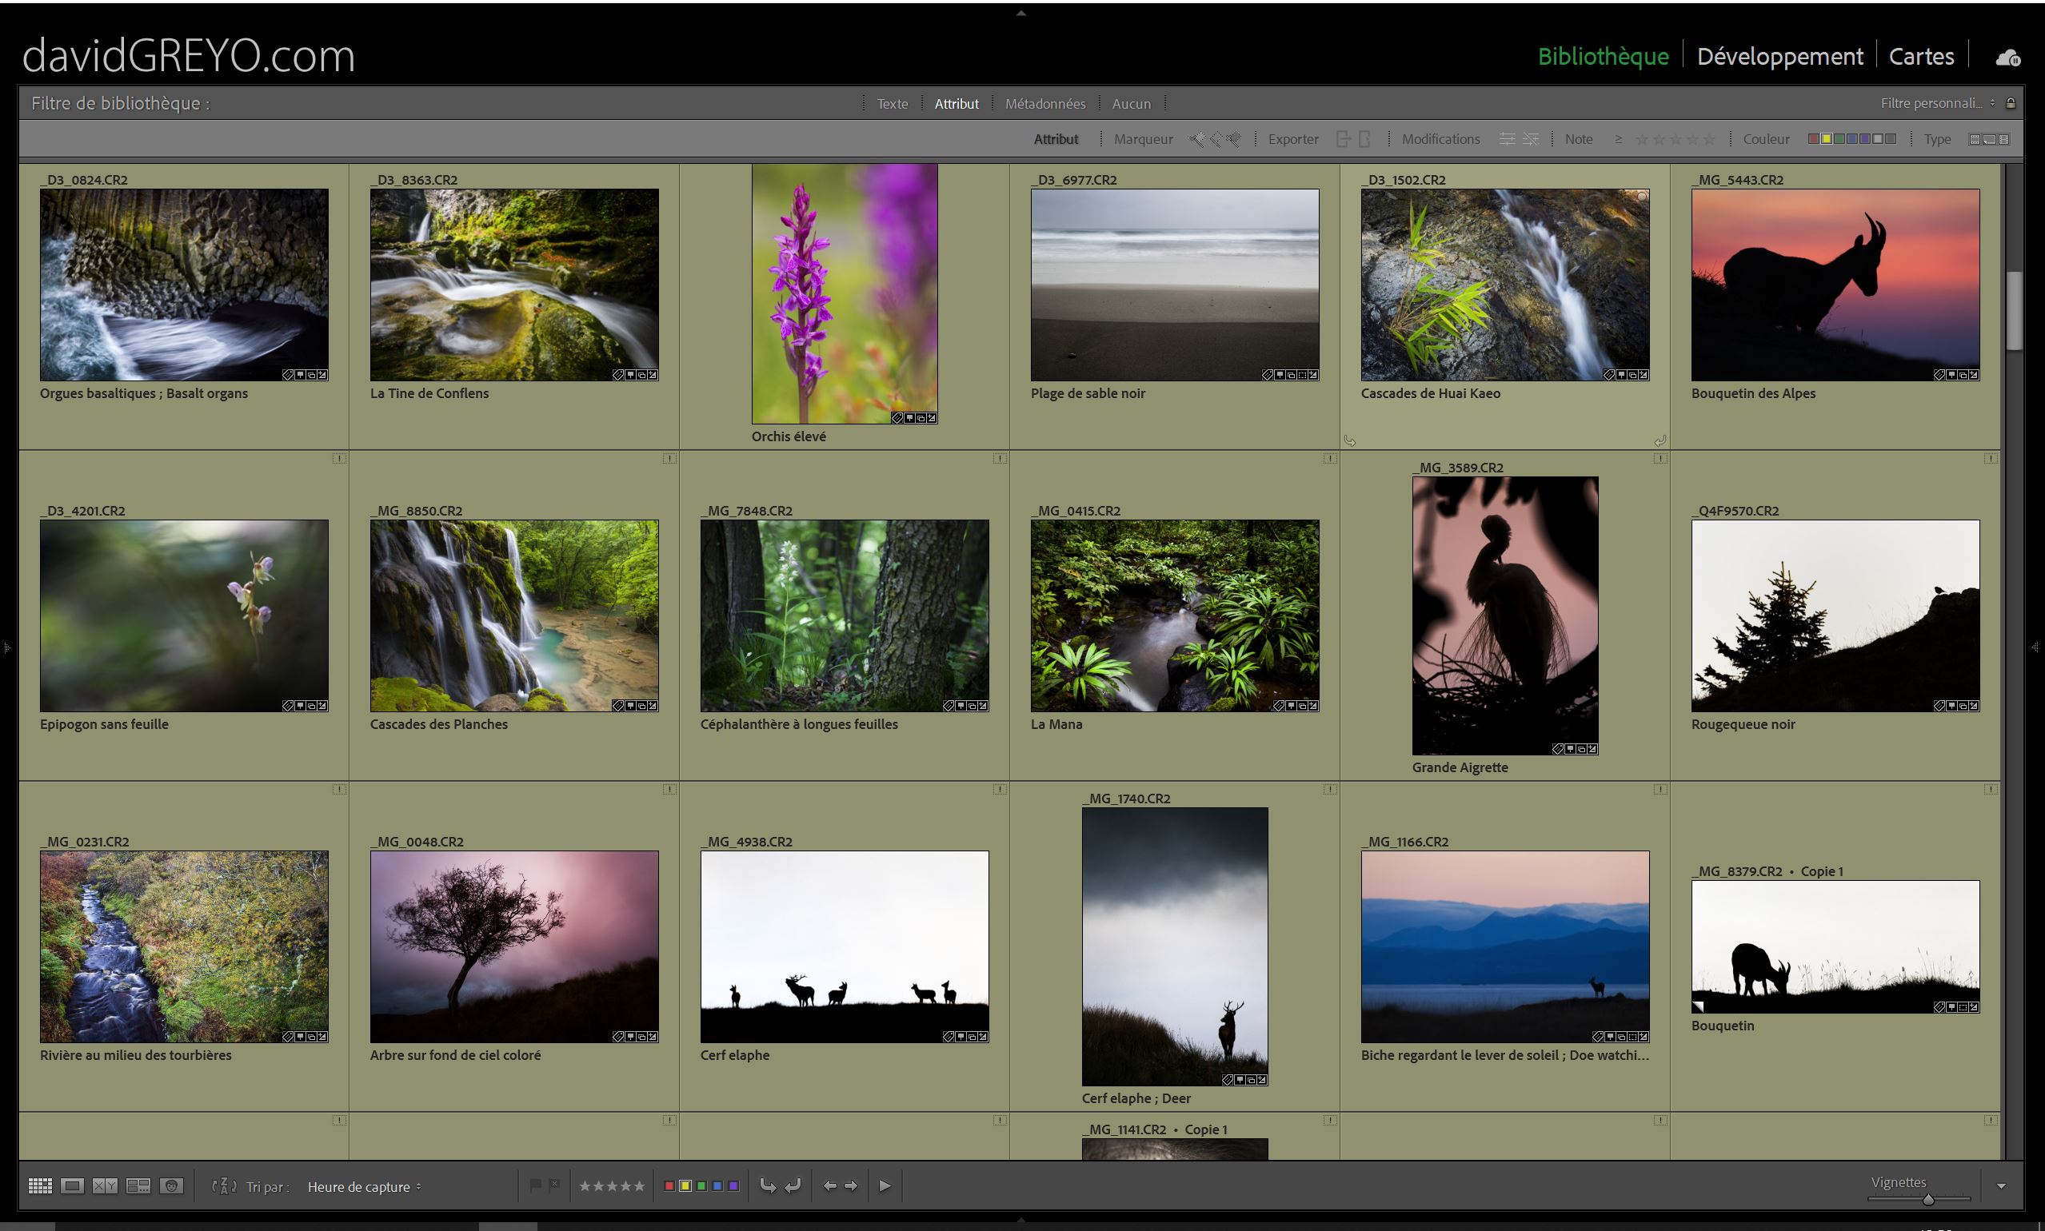This screenshot has width=2045, height=1231.
Task: Select Attribut filter tab
Action: (x=956, y=104)
